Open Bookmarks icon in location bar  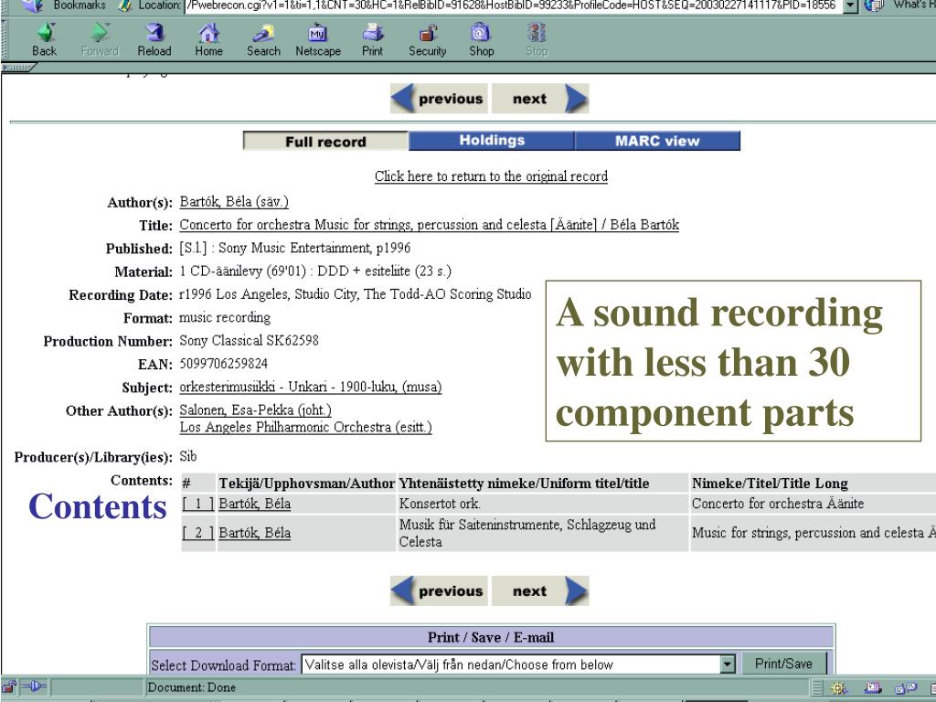pos(33,5)
